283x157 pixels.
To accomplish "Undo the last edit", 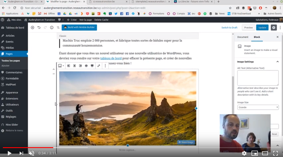I will pos(39,28).
